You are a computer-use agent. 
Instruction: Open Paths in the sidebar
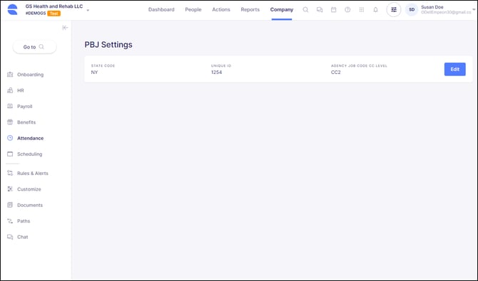point(24,221)
